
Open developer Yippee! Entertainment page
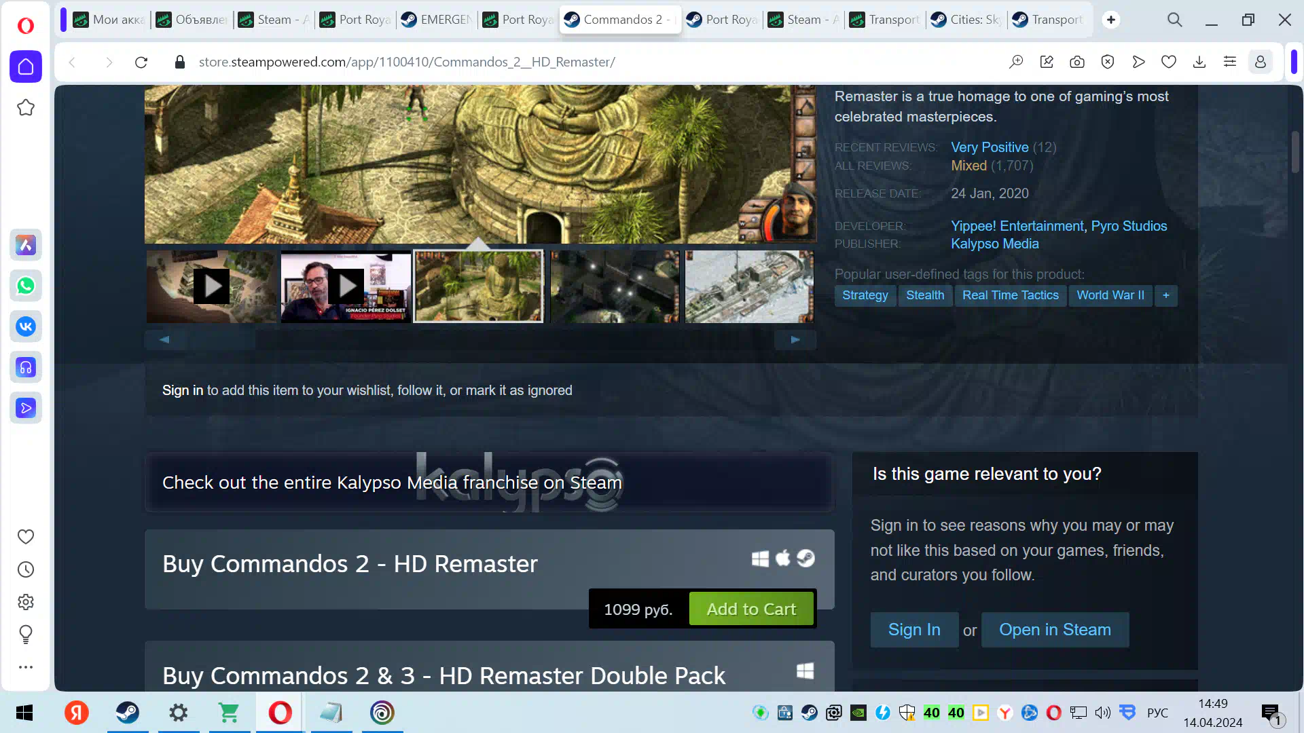coord(1017,226)
